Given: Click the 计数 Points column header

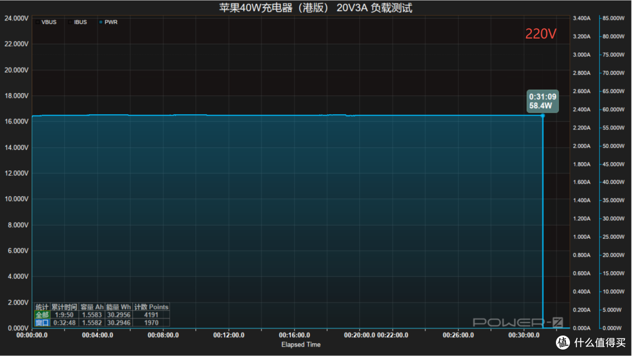Looking at the screenshot, I should coord(151,307).
